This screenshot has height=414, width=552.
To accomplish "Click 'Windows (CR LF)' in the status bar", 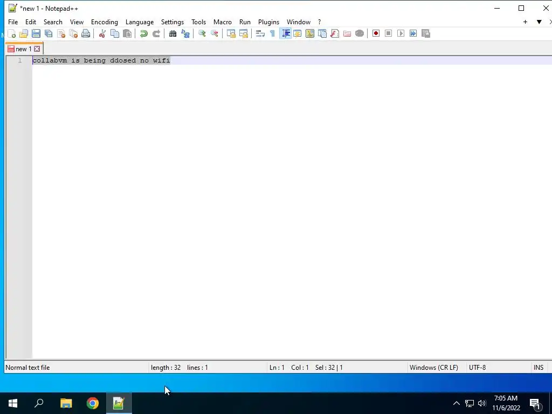I will tap(434, 368).
